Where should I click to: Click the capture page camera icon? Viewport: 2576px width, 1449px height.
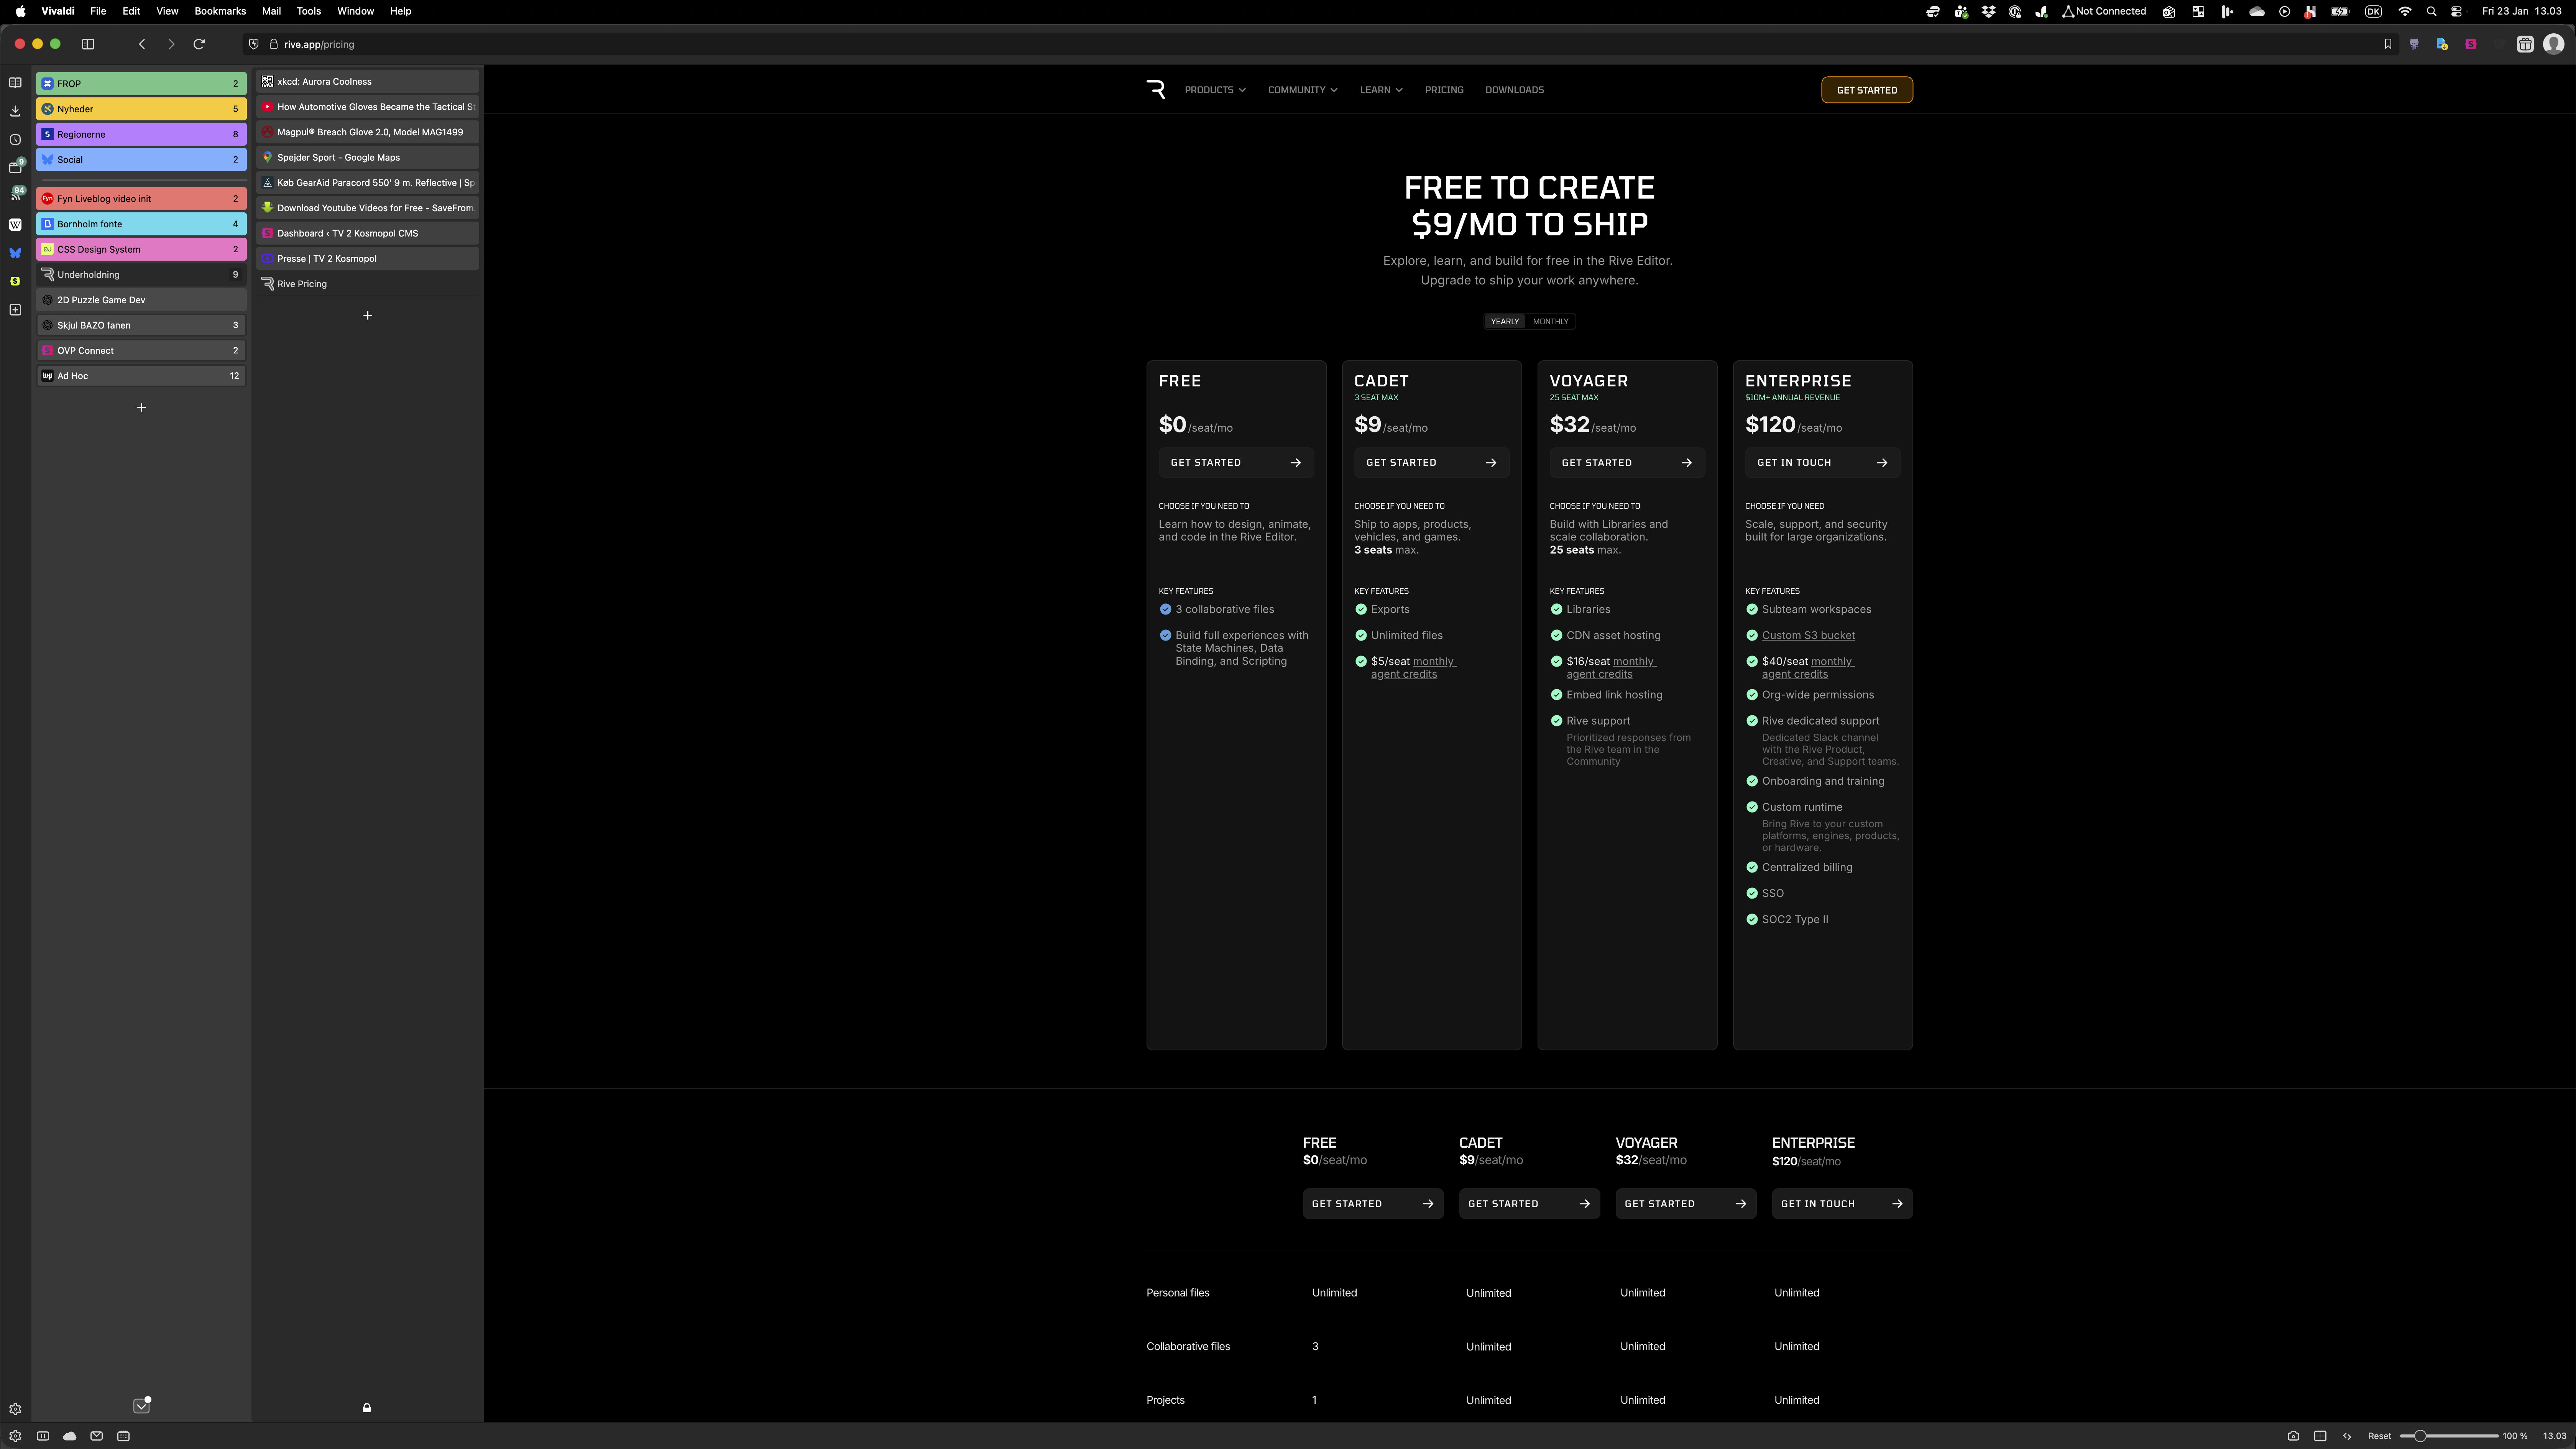tap(2293, 1436)
